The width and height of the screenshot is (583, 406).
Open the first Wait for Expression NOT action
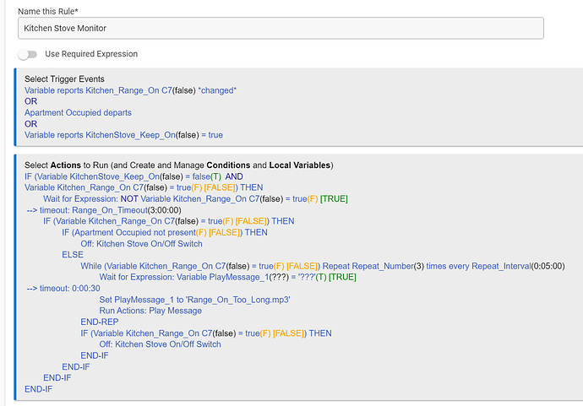click(195, 198)
